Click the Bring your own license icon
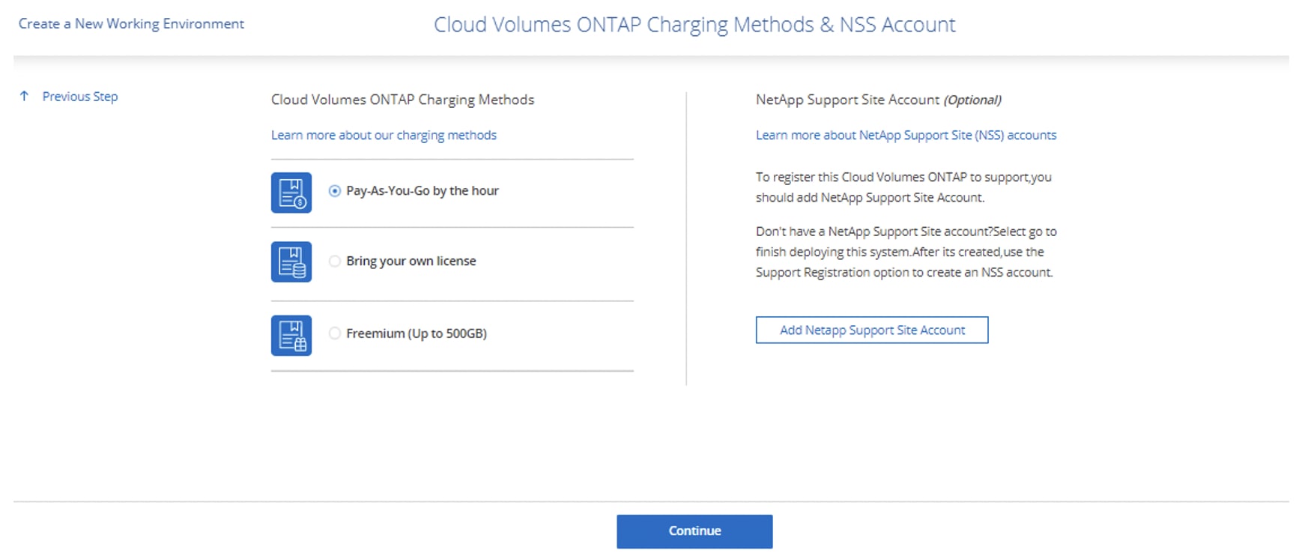1302x556 pixels. click(x=291, y=262)
